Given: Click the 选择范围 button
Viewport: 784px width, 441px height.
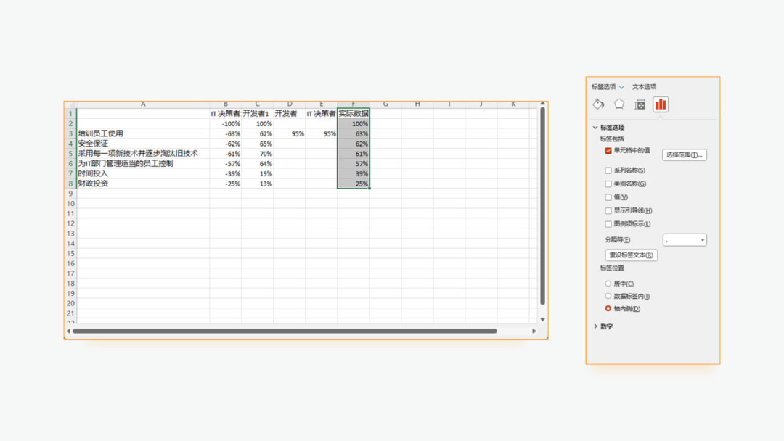Looking at the screenshot, I should (685, 154).
